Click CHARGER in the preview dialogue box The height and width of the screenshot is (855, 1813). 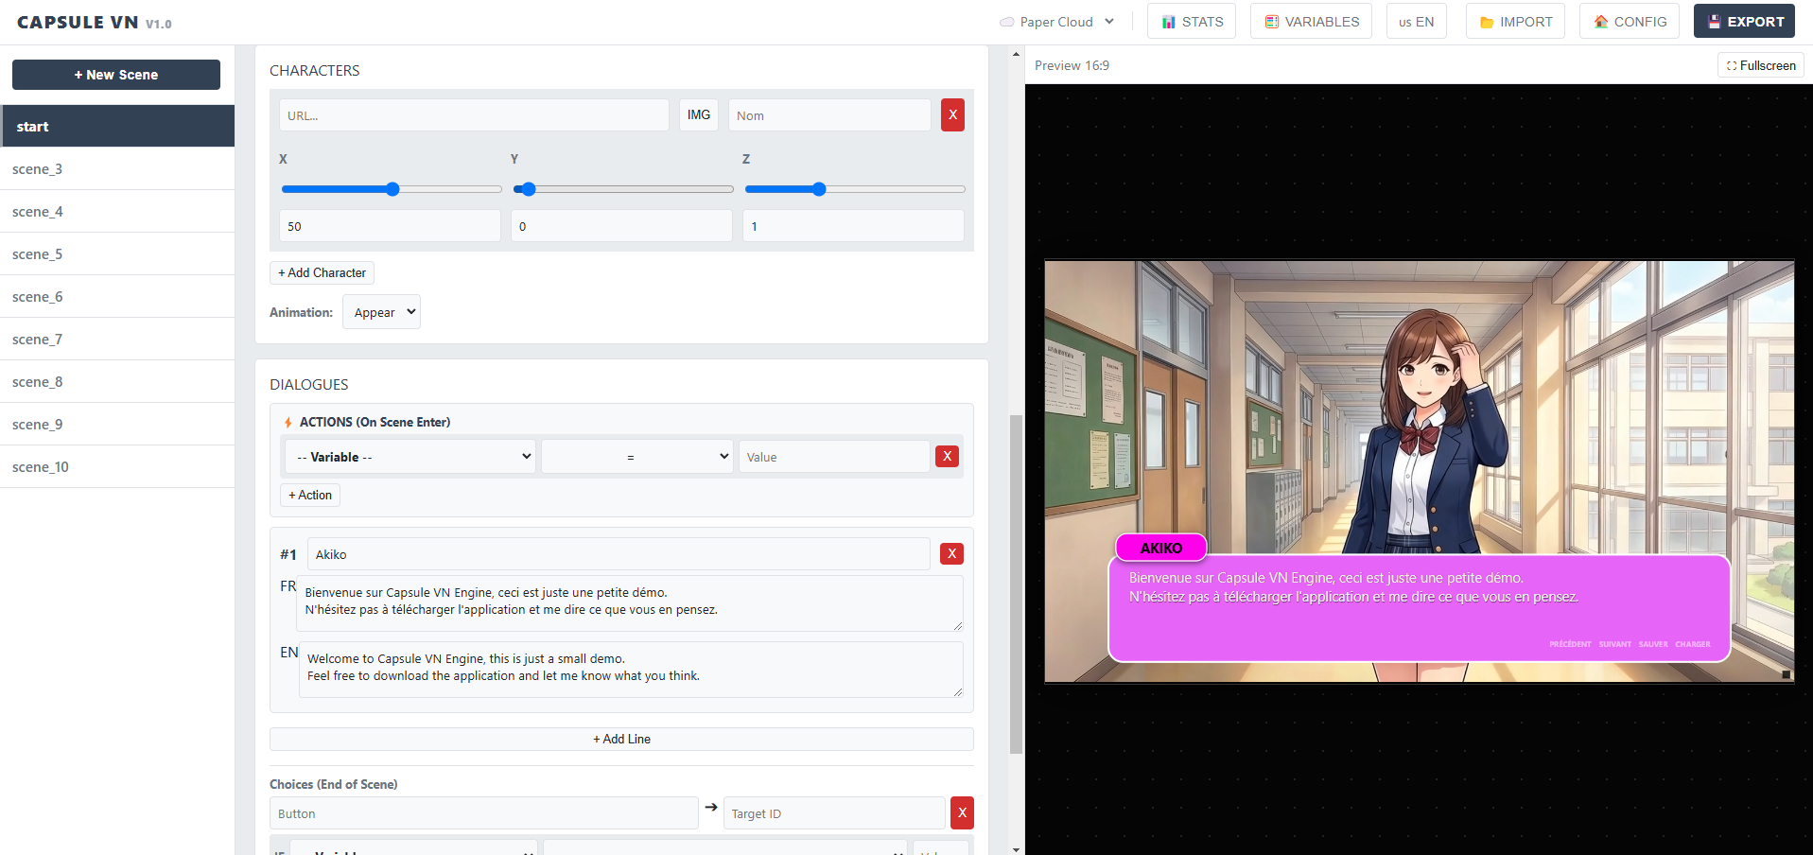click(1693, 644)
